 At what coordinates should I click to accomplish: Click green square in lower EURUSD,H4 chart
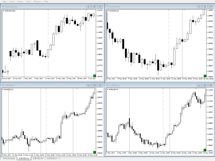[x=205, y=150]
